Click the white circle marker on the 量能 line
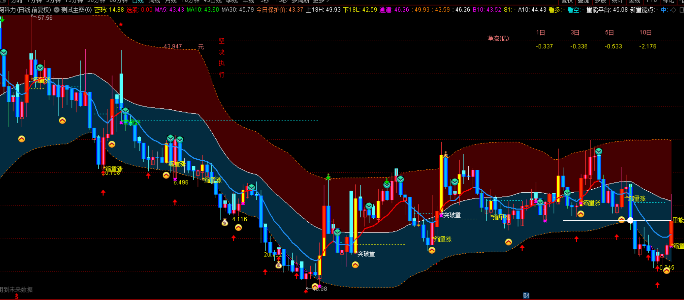The width and height of the screenshot is (684, 300). point(630,220)
